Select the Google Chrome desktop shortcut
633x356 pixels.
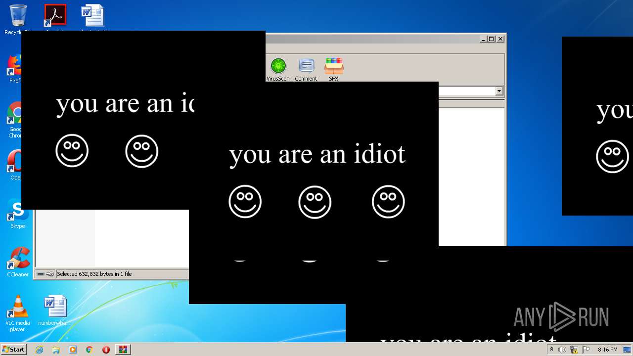[15, 119]
